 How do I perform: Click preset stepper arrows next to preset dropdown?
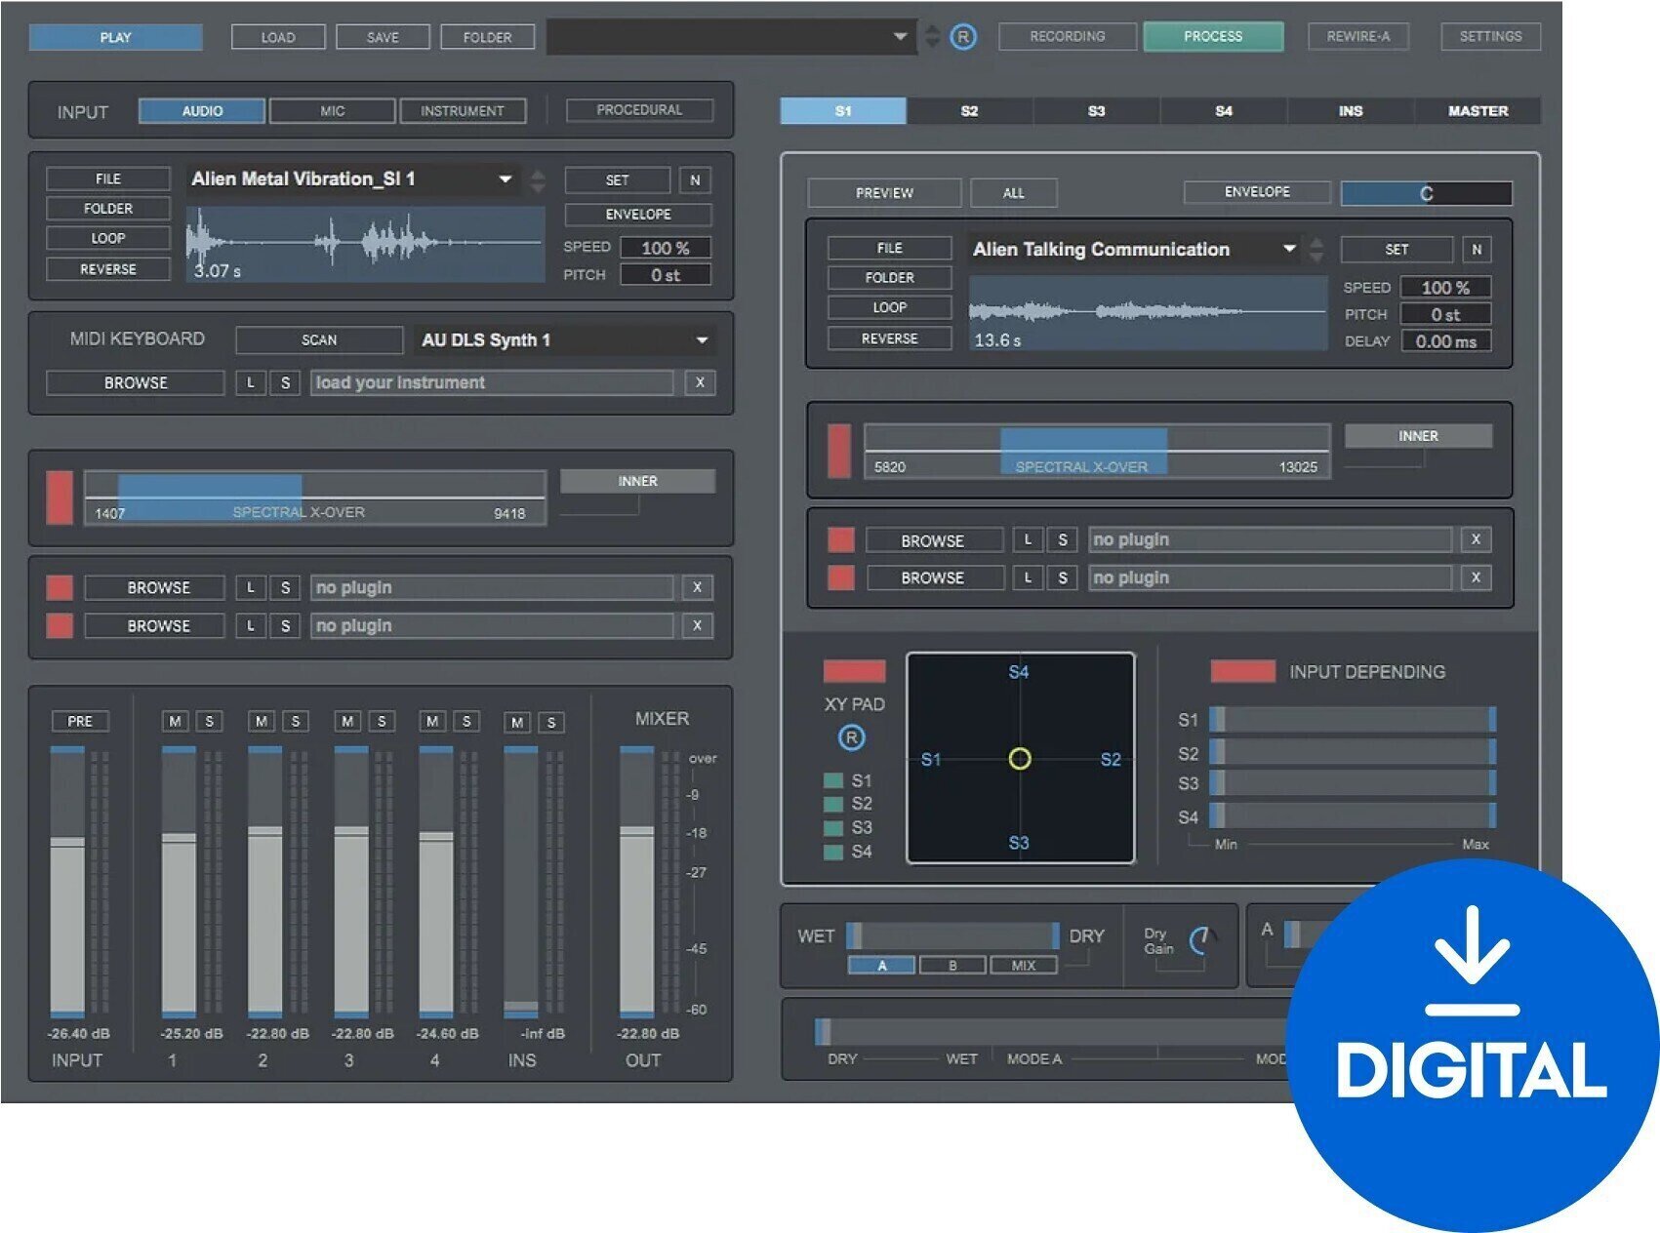pyautogui.click(x=932, y=37)
